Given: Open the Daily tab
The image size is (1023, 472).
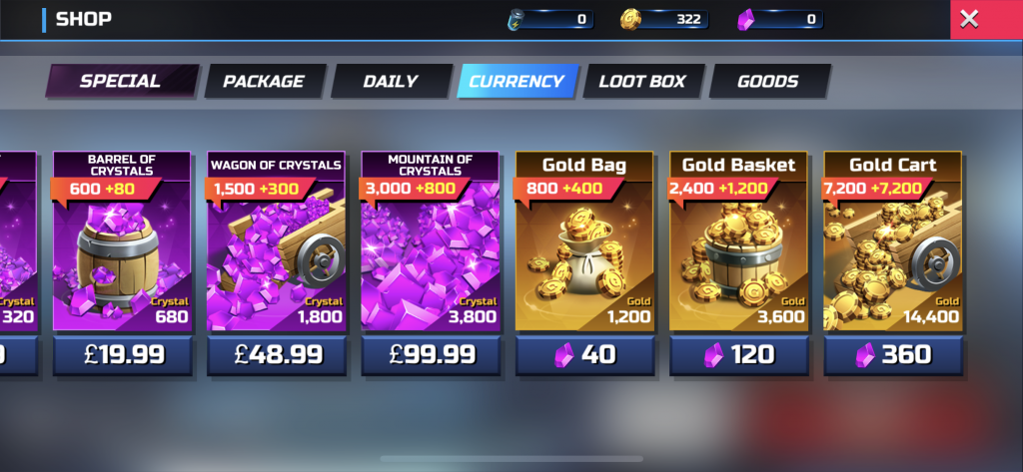Looking at the screenshot, I should 391,82.
